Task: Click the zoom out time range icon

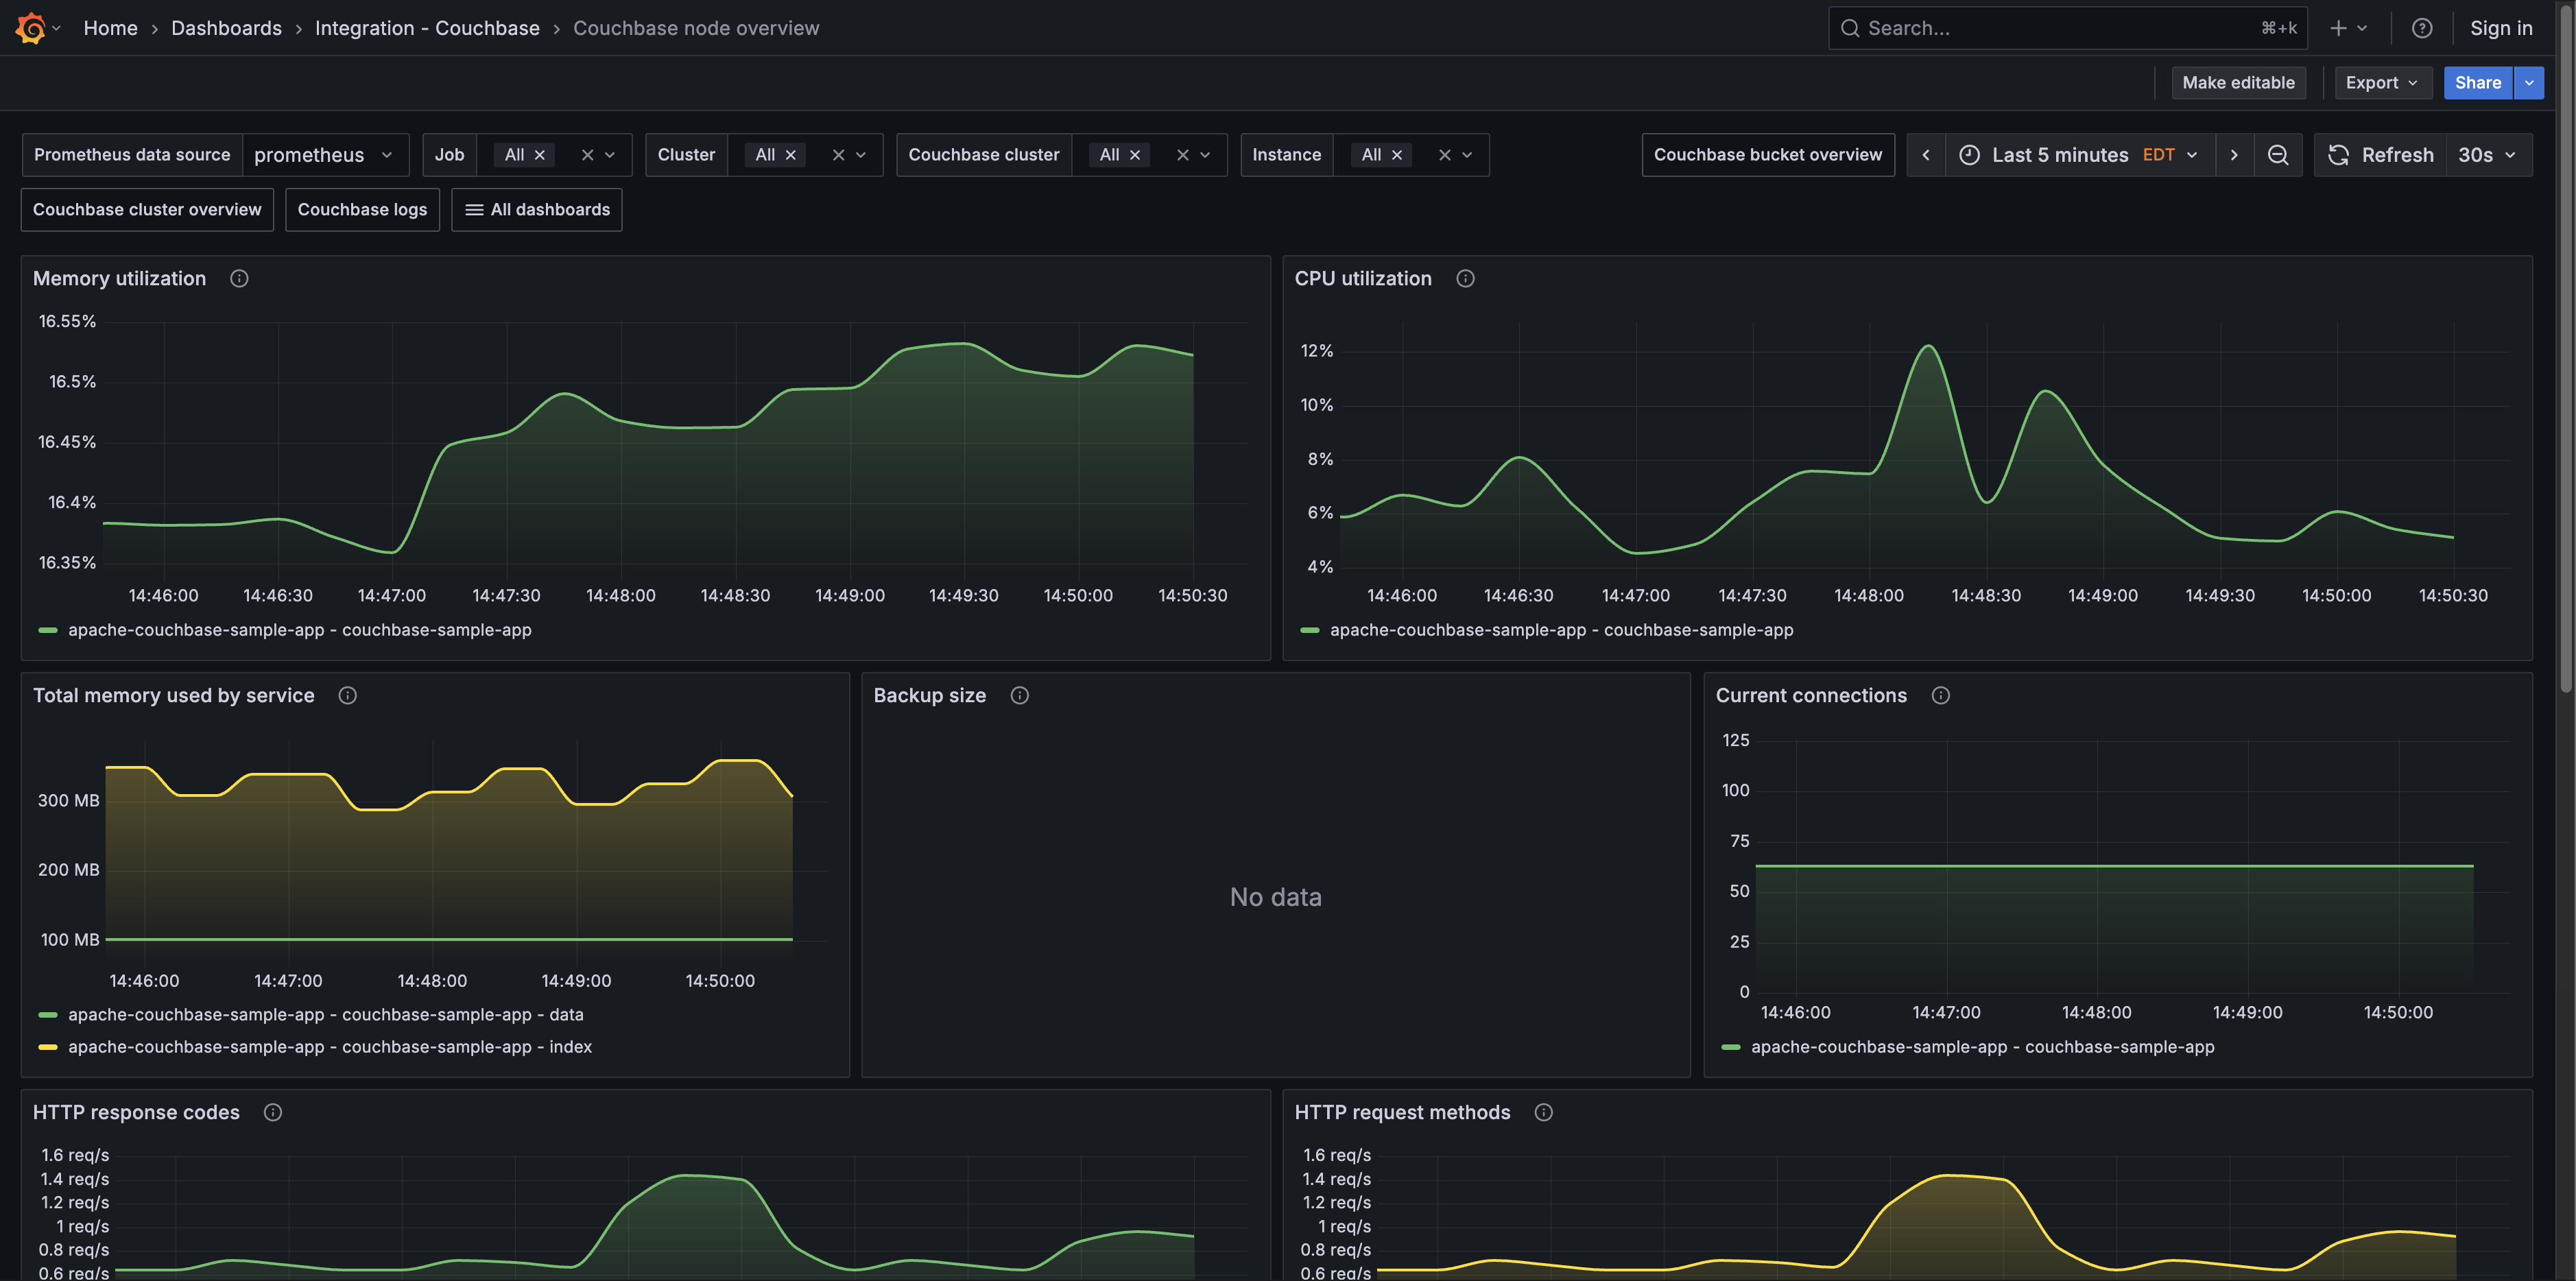Action: click(x=2278, y=155)
